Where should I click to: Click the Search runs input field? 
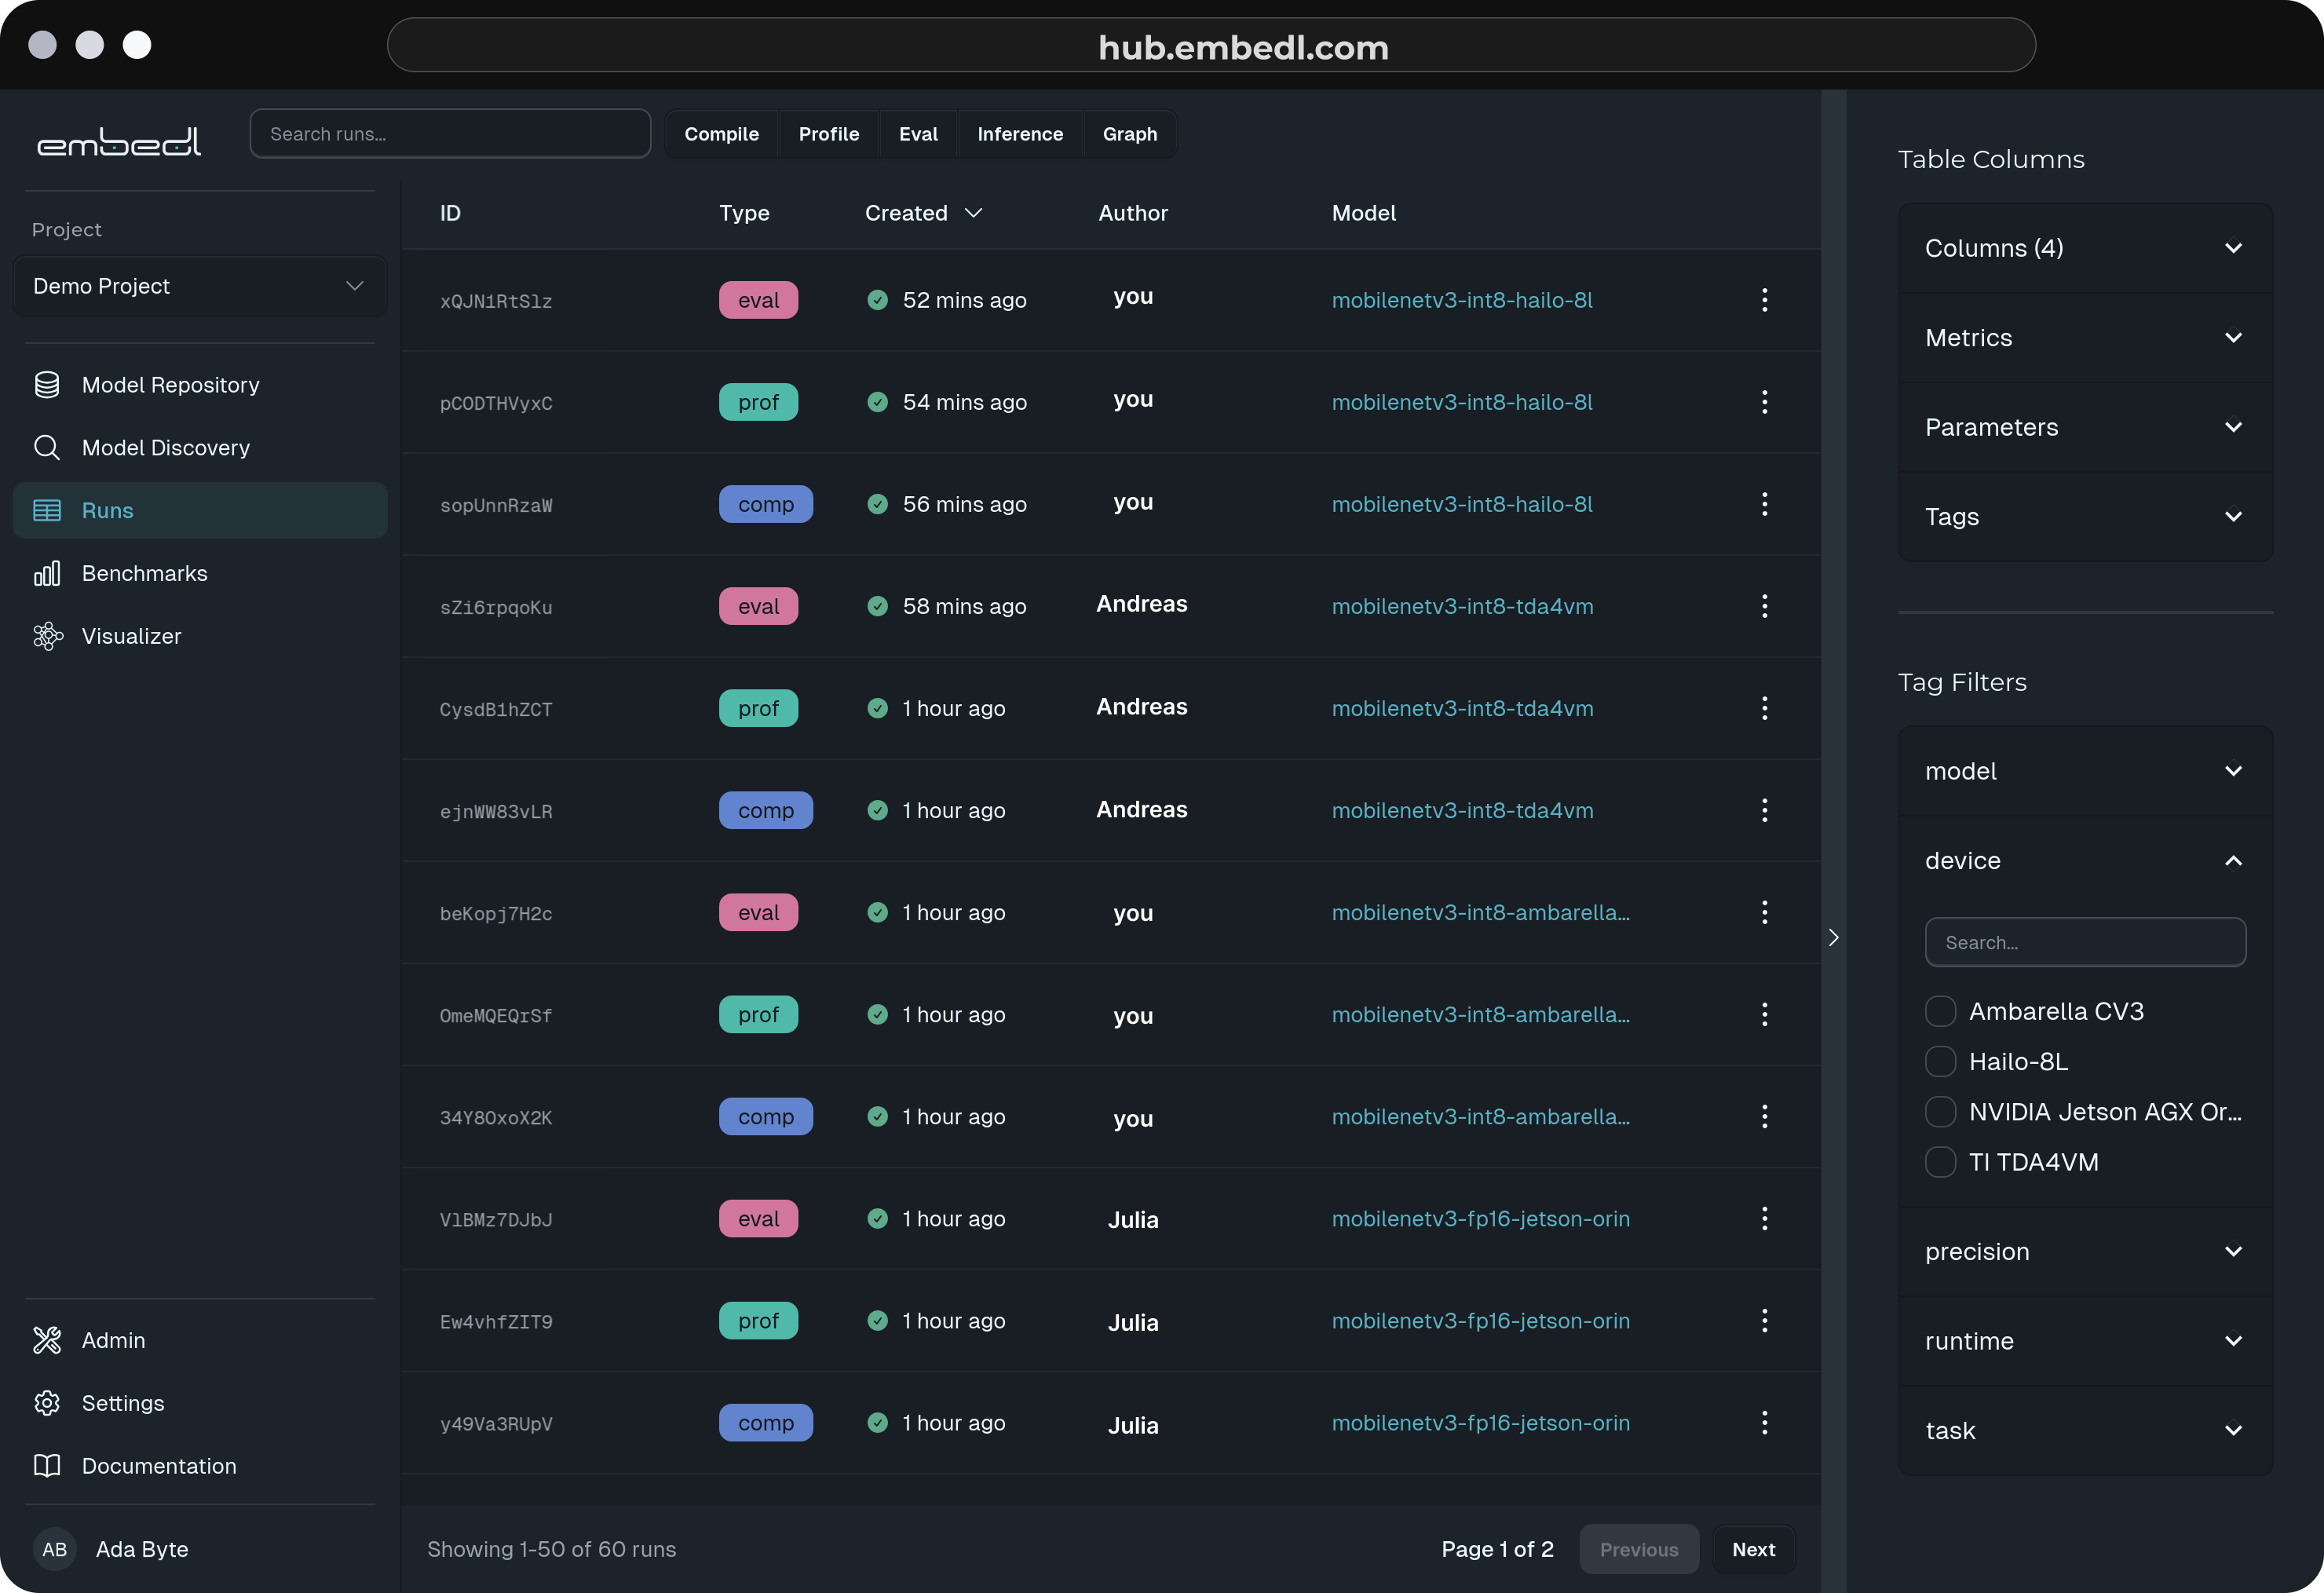point(450,134)
